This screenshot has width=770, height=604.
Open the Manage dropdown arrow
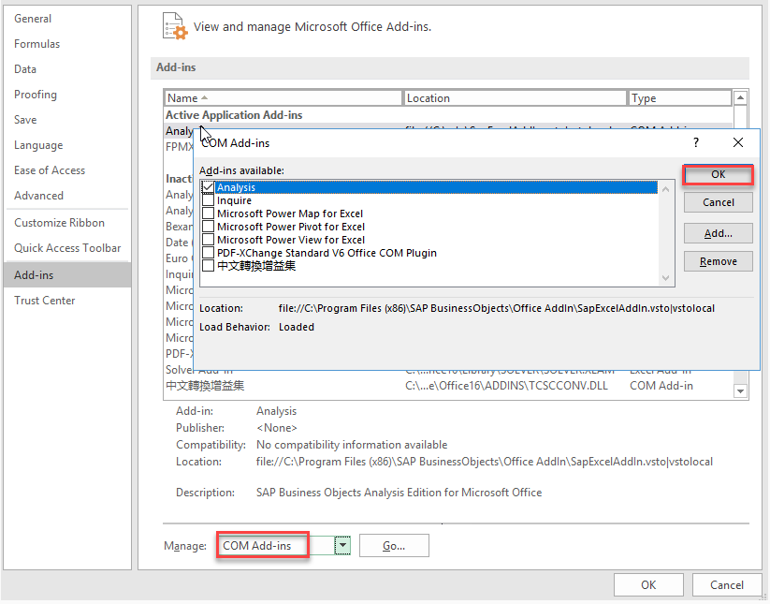[x=342, y=543]
